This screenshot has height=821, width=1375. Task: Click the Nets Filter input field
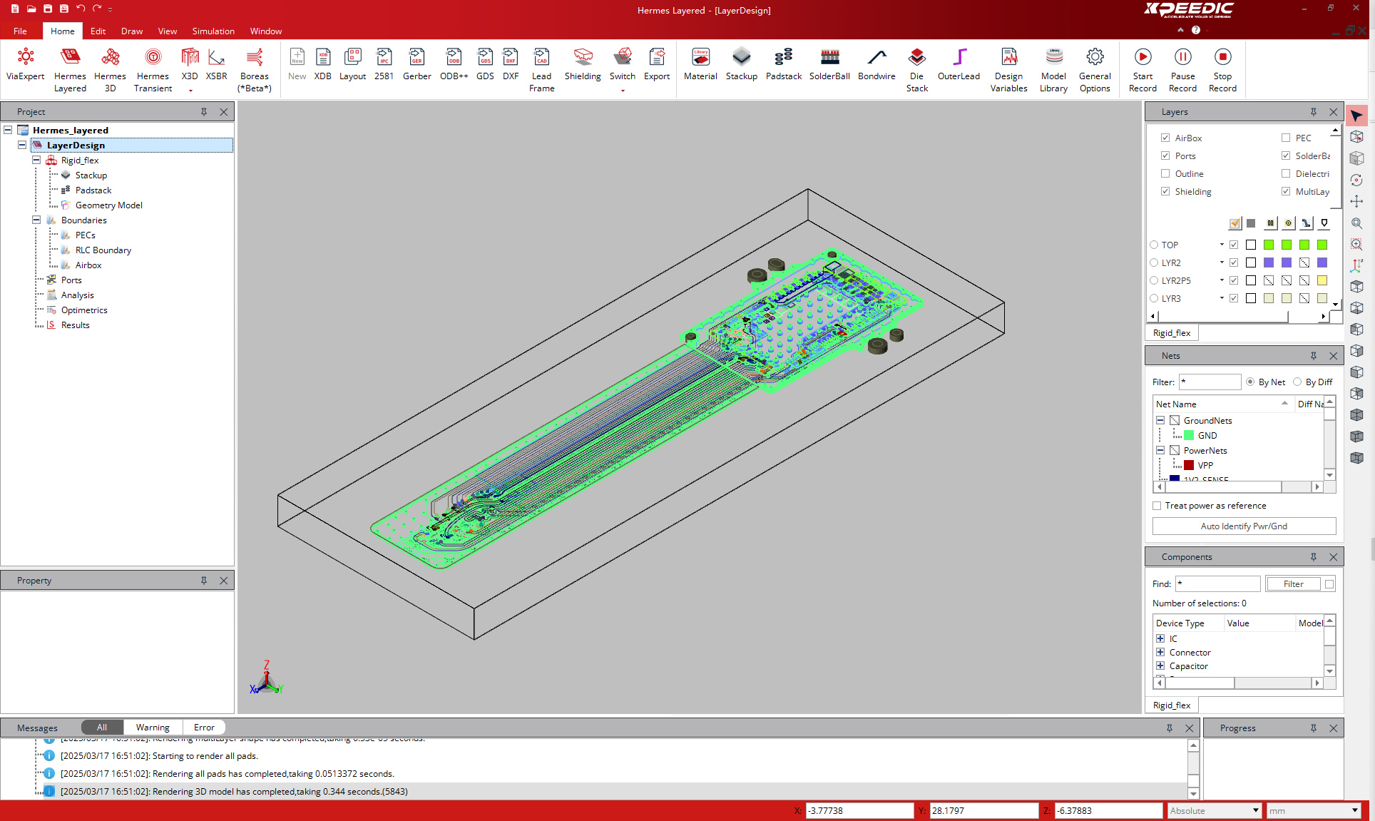pyautogui.click(x=1210, y=382)
